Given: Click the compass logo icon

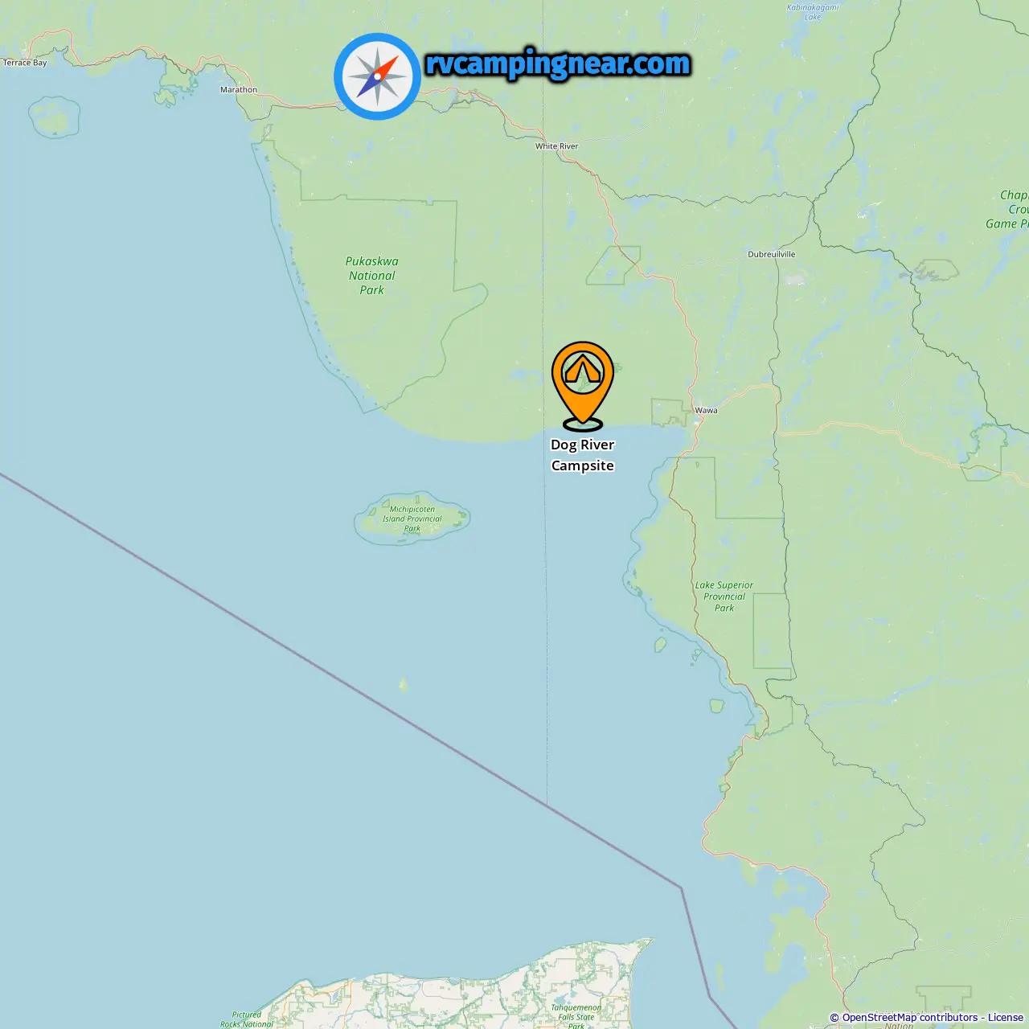Looking at the screenshot, I should click(377, 76).
